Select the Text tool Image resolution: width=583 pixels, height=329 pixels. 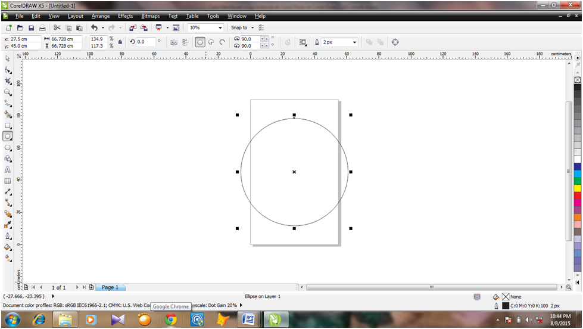pyautogui.click(x=8, y=170)
